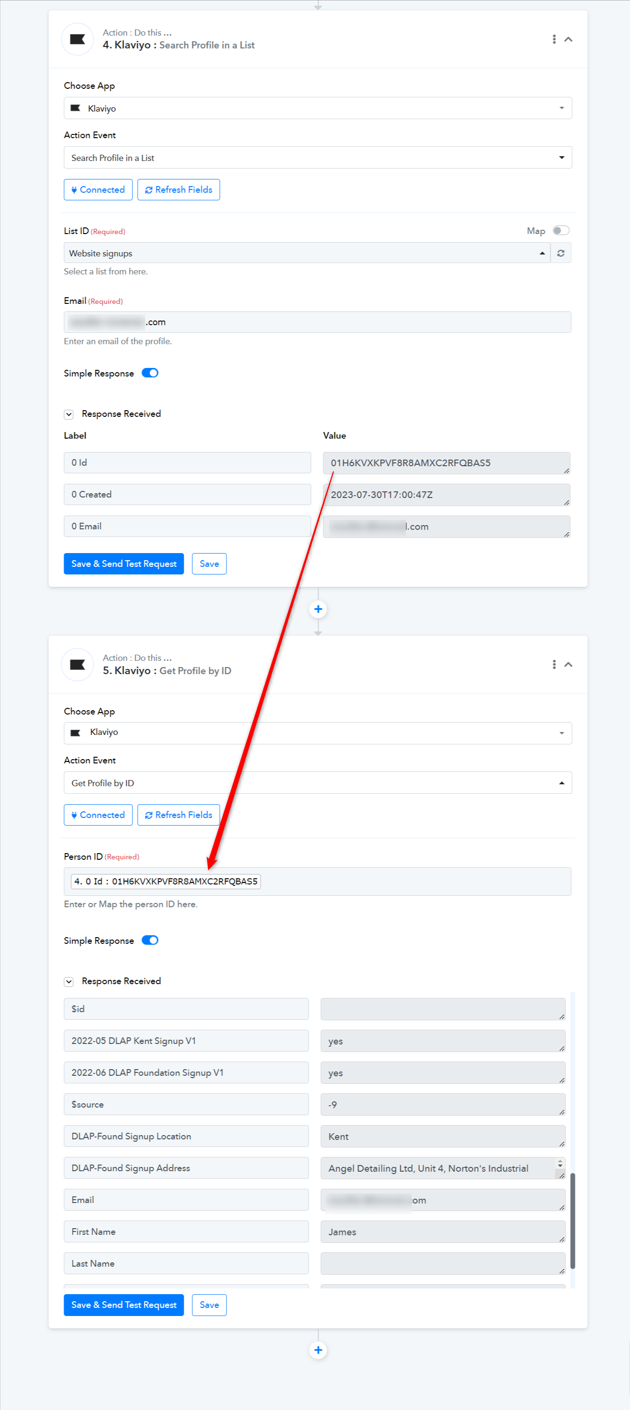Image resolution: width=630 pixels, height=1410 pixels.
Task: Open the List ID dropdown showing Website signups
Action: pos(307,253)
